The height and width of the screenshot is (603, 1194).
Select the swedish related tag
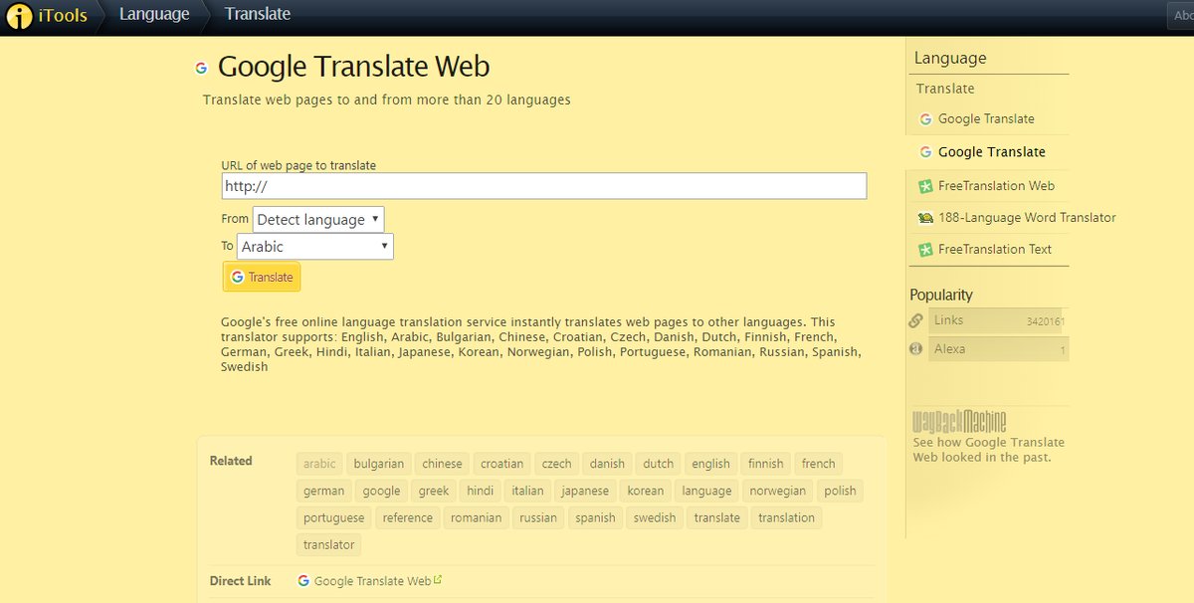655,517
